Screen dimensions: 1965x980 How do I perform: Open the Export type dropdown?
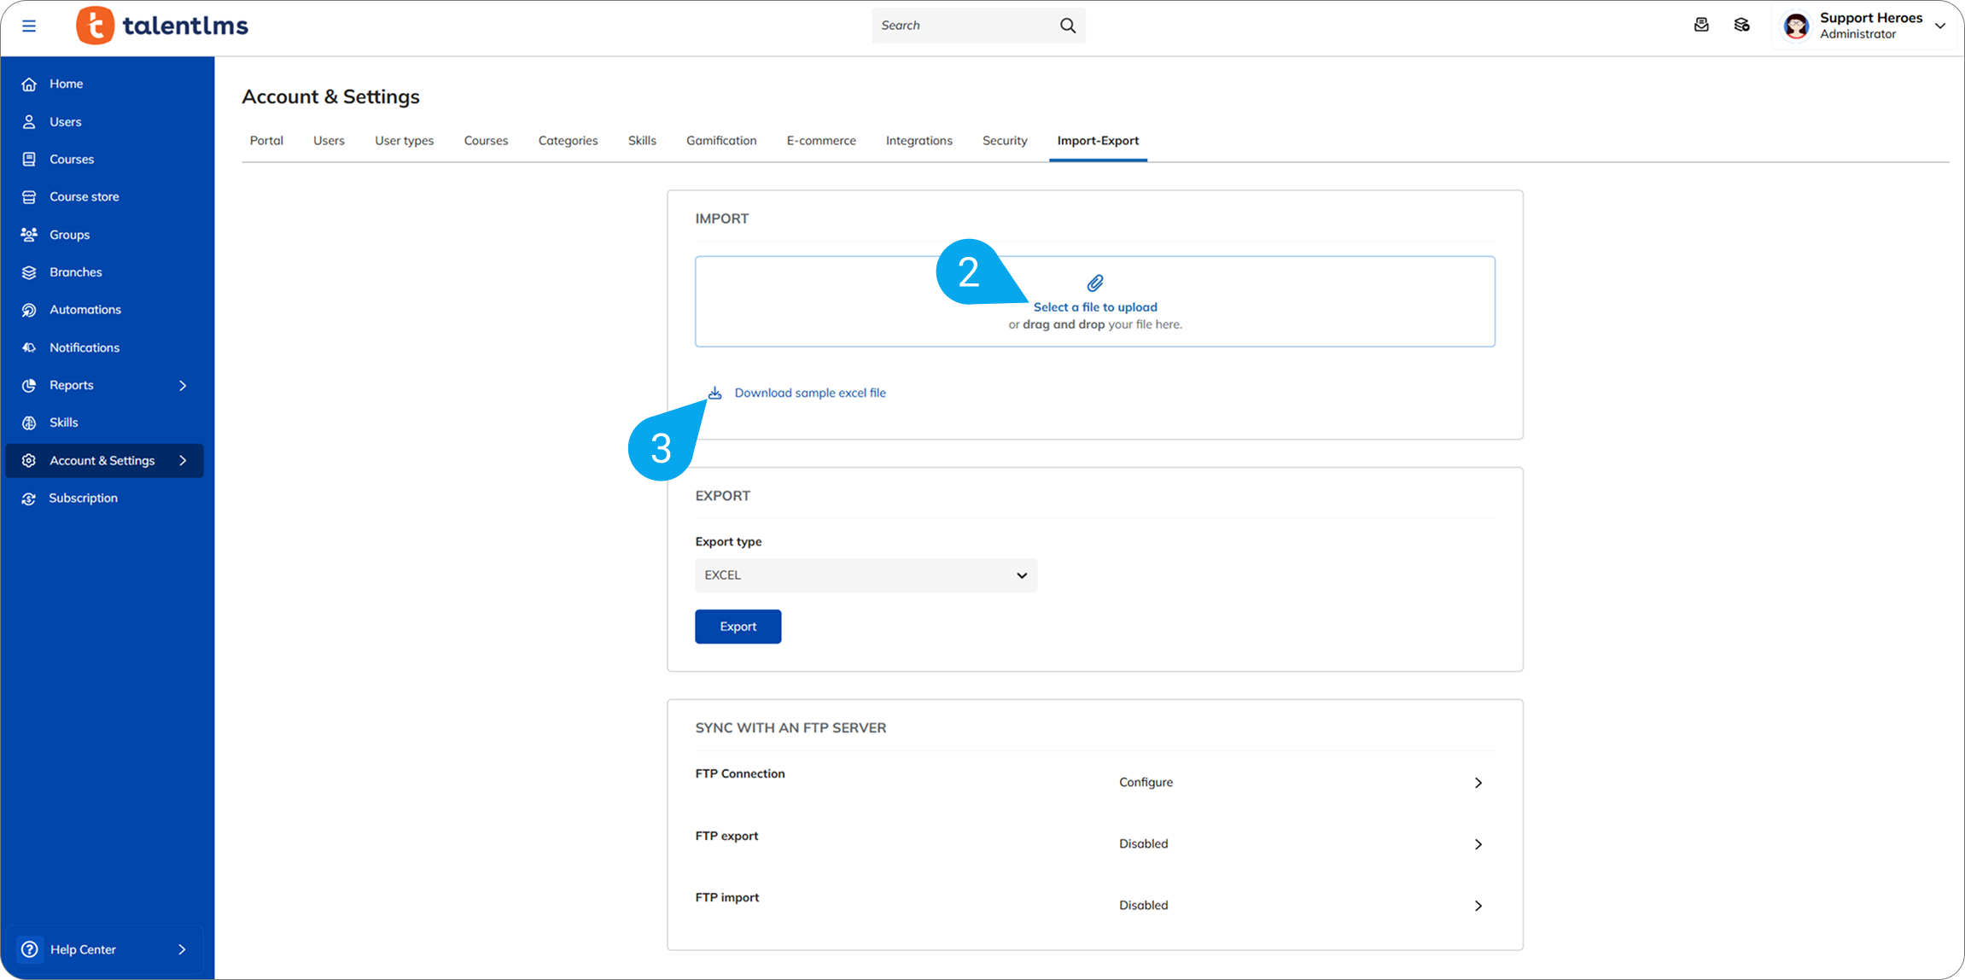tap(865, 575)
